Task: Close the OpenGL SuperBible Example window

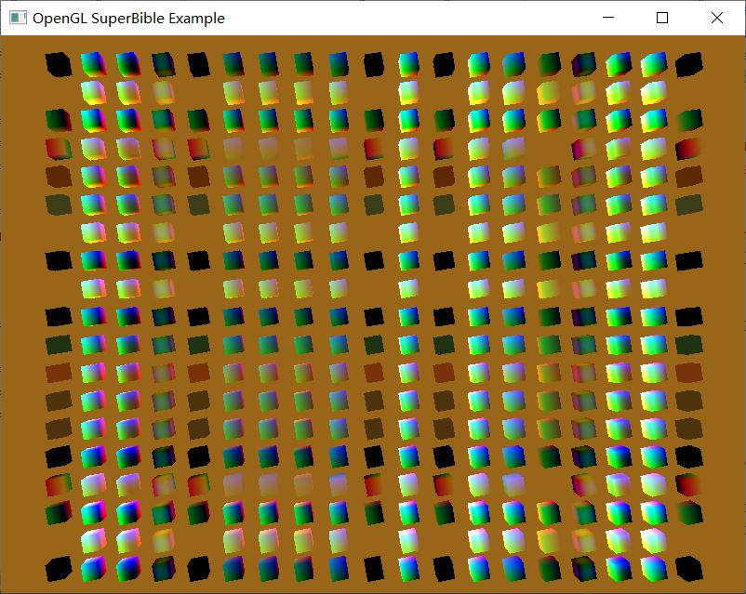Action: click(x=717, y=18)
